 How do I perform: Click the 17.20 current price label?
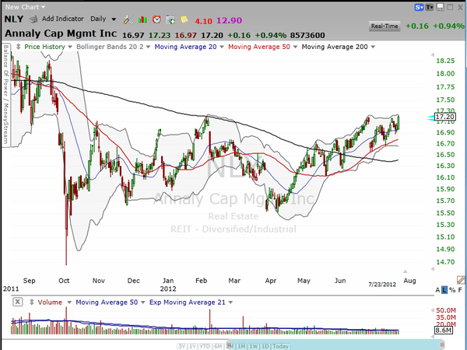(445, 117)
